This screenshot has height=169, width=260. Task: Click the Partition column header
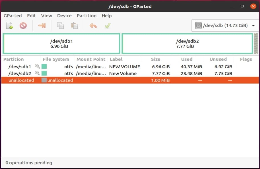(x=14, y=59)
